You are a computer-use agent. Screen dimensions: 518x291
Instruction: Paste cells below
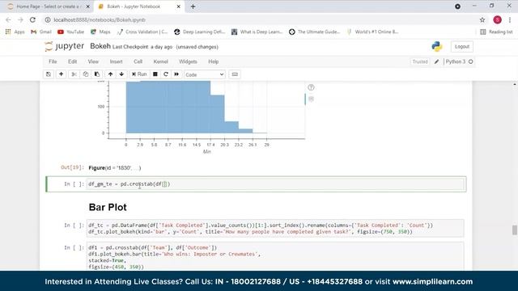click(x=97, y=74)
